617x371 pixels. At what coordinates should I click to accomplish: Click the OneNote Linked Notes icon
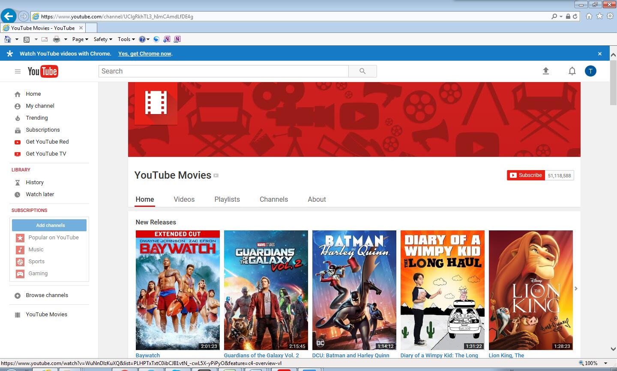(x=177, y=39)
